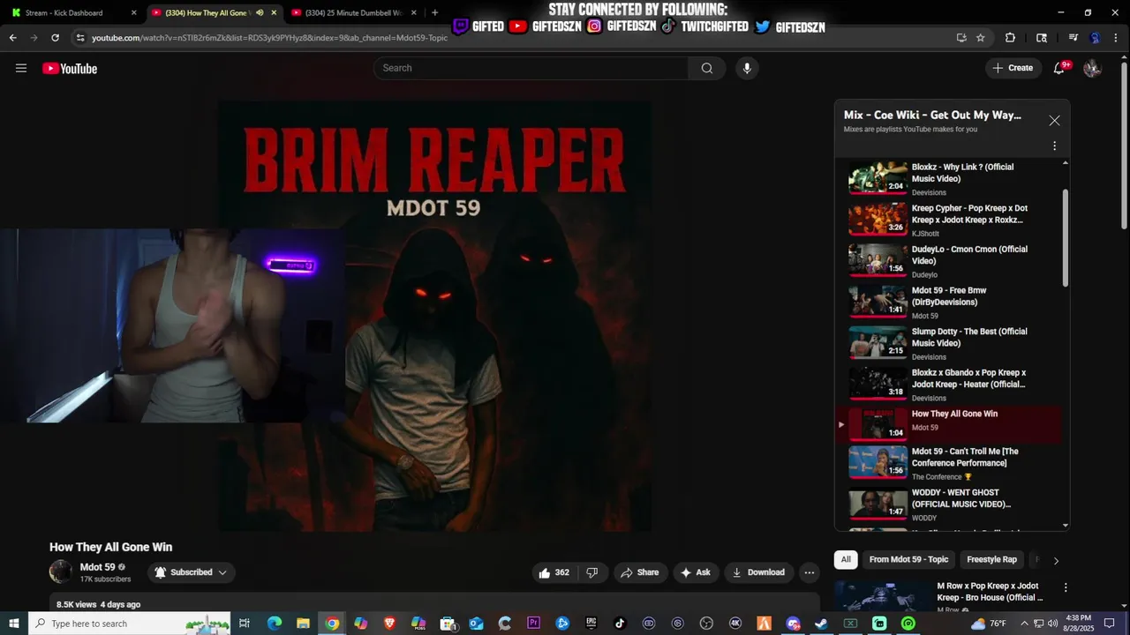This screenshot has height=635, width=1130.
Task: Close the How They All Gone tab
Action: coord(274,12)
